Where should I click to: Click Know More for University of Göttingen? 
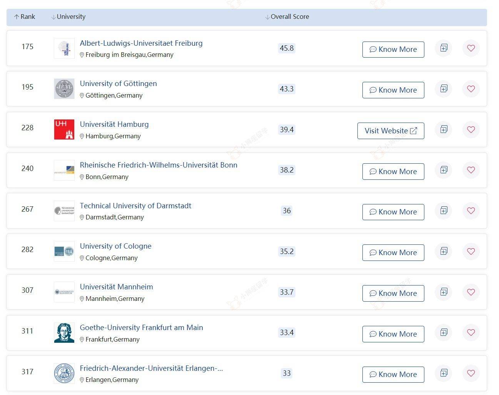393,90
